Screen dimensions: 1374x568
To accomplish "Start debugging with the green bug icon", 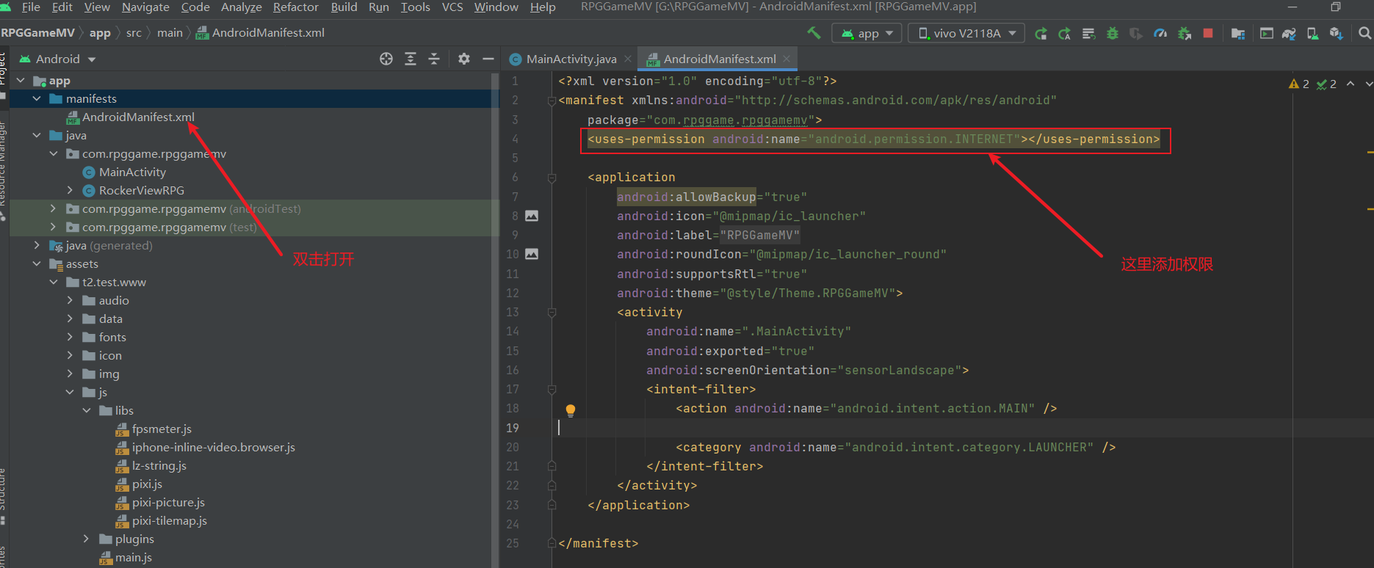I will tap(1113, 33).
